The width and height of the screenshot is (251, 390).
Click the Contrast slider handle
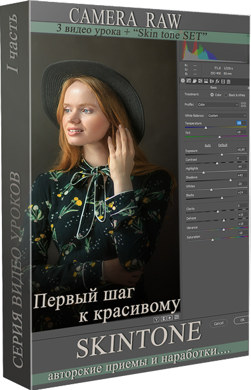click(217, 163)
